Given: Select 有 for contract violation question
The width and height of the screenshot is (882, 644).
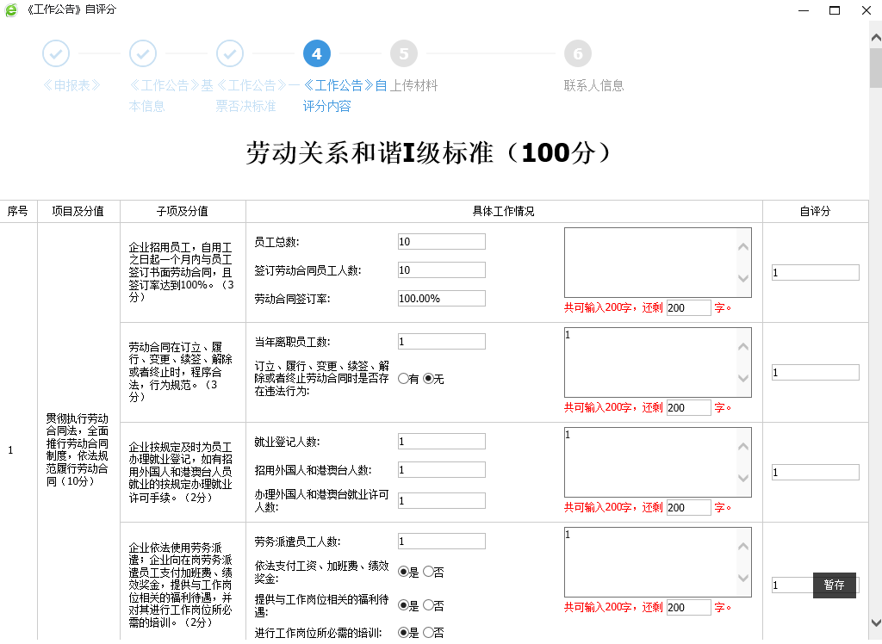Looking at the screenshot, I should point(403,379).
